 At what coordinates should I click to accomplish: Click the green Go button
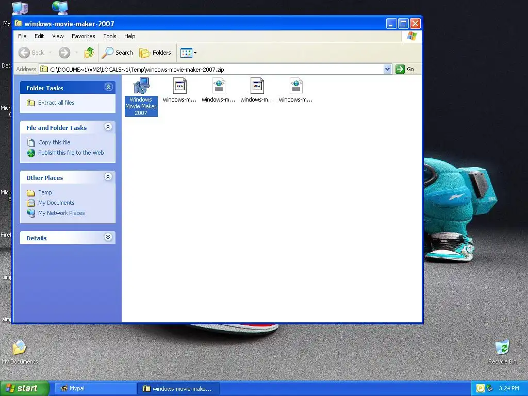tap(405, 69)
